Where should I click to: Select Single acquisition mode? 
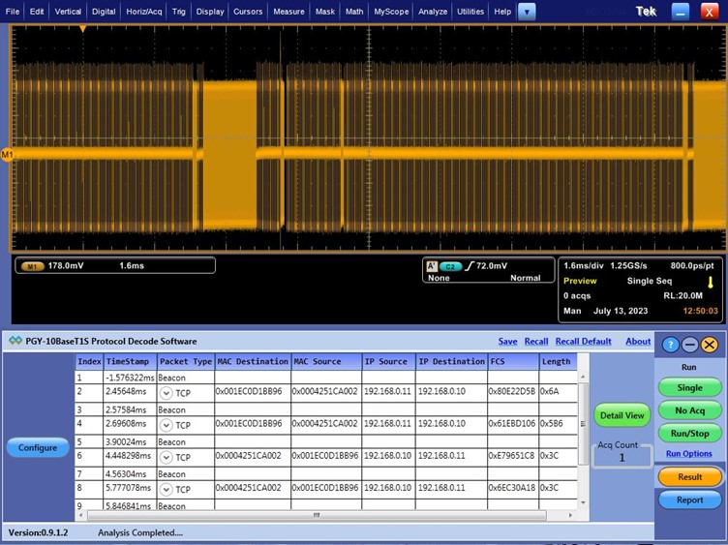pos(689,387)
